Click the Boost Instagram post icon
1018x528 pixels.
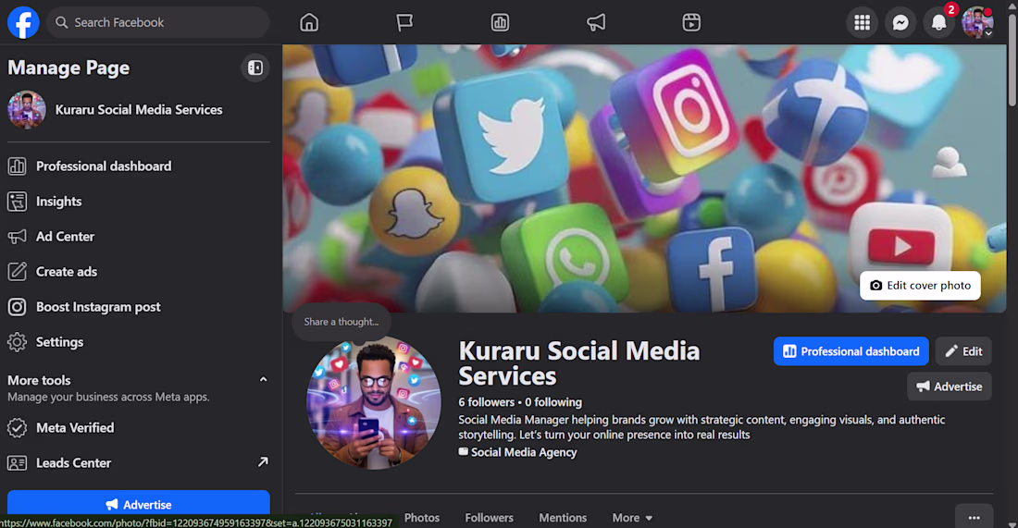click(17, 307)
